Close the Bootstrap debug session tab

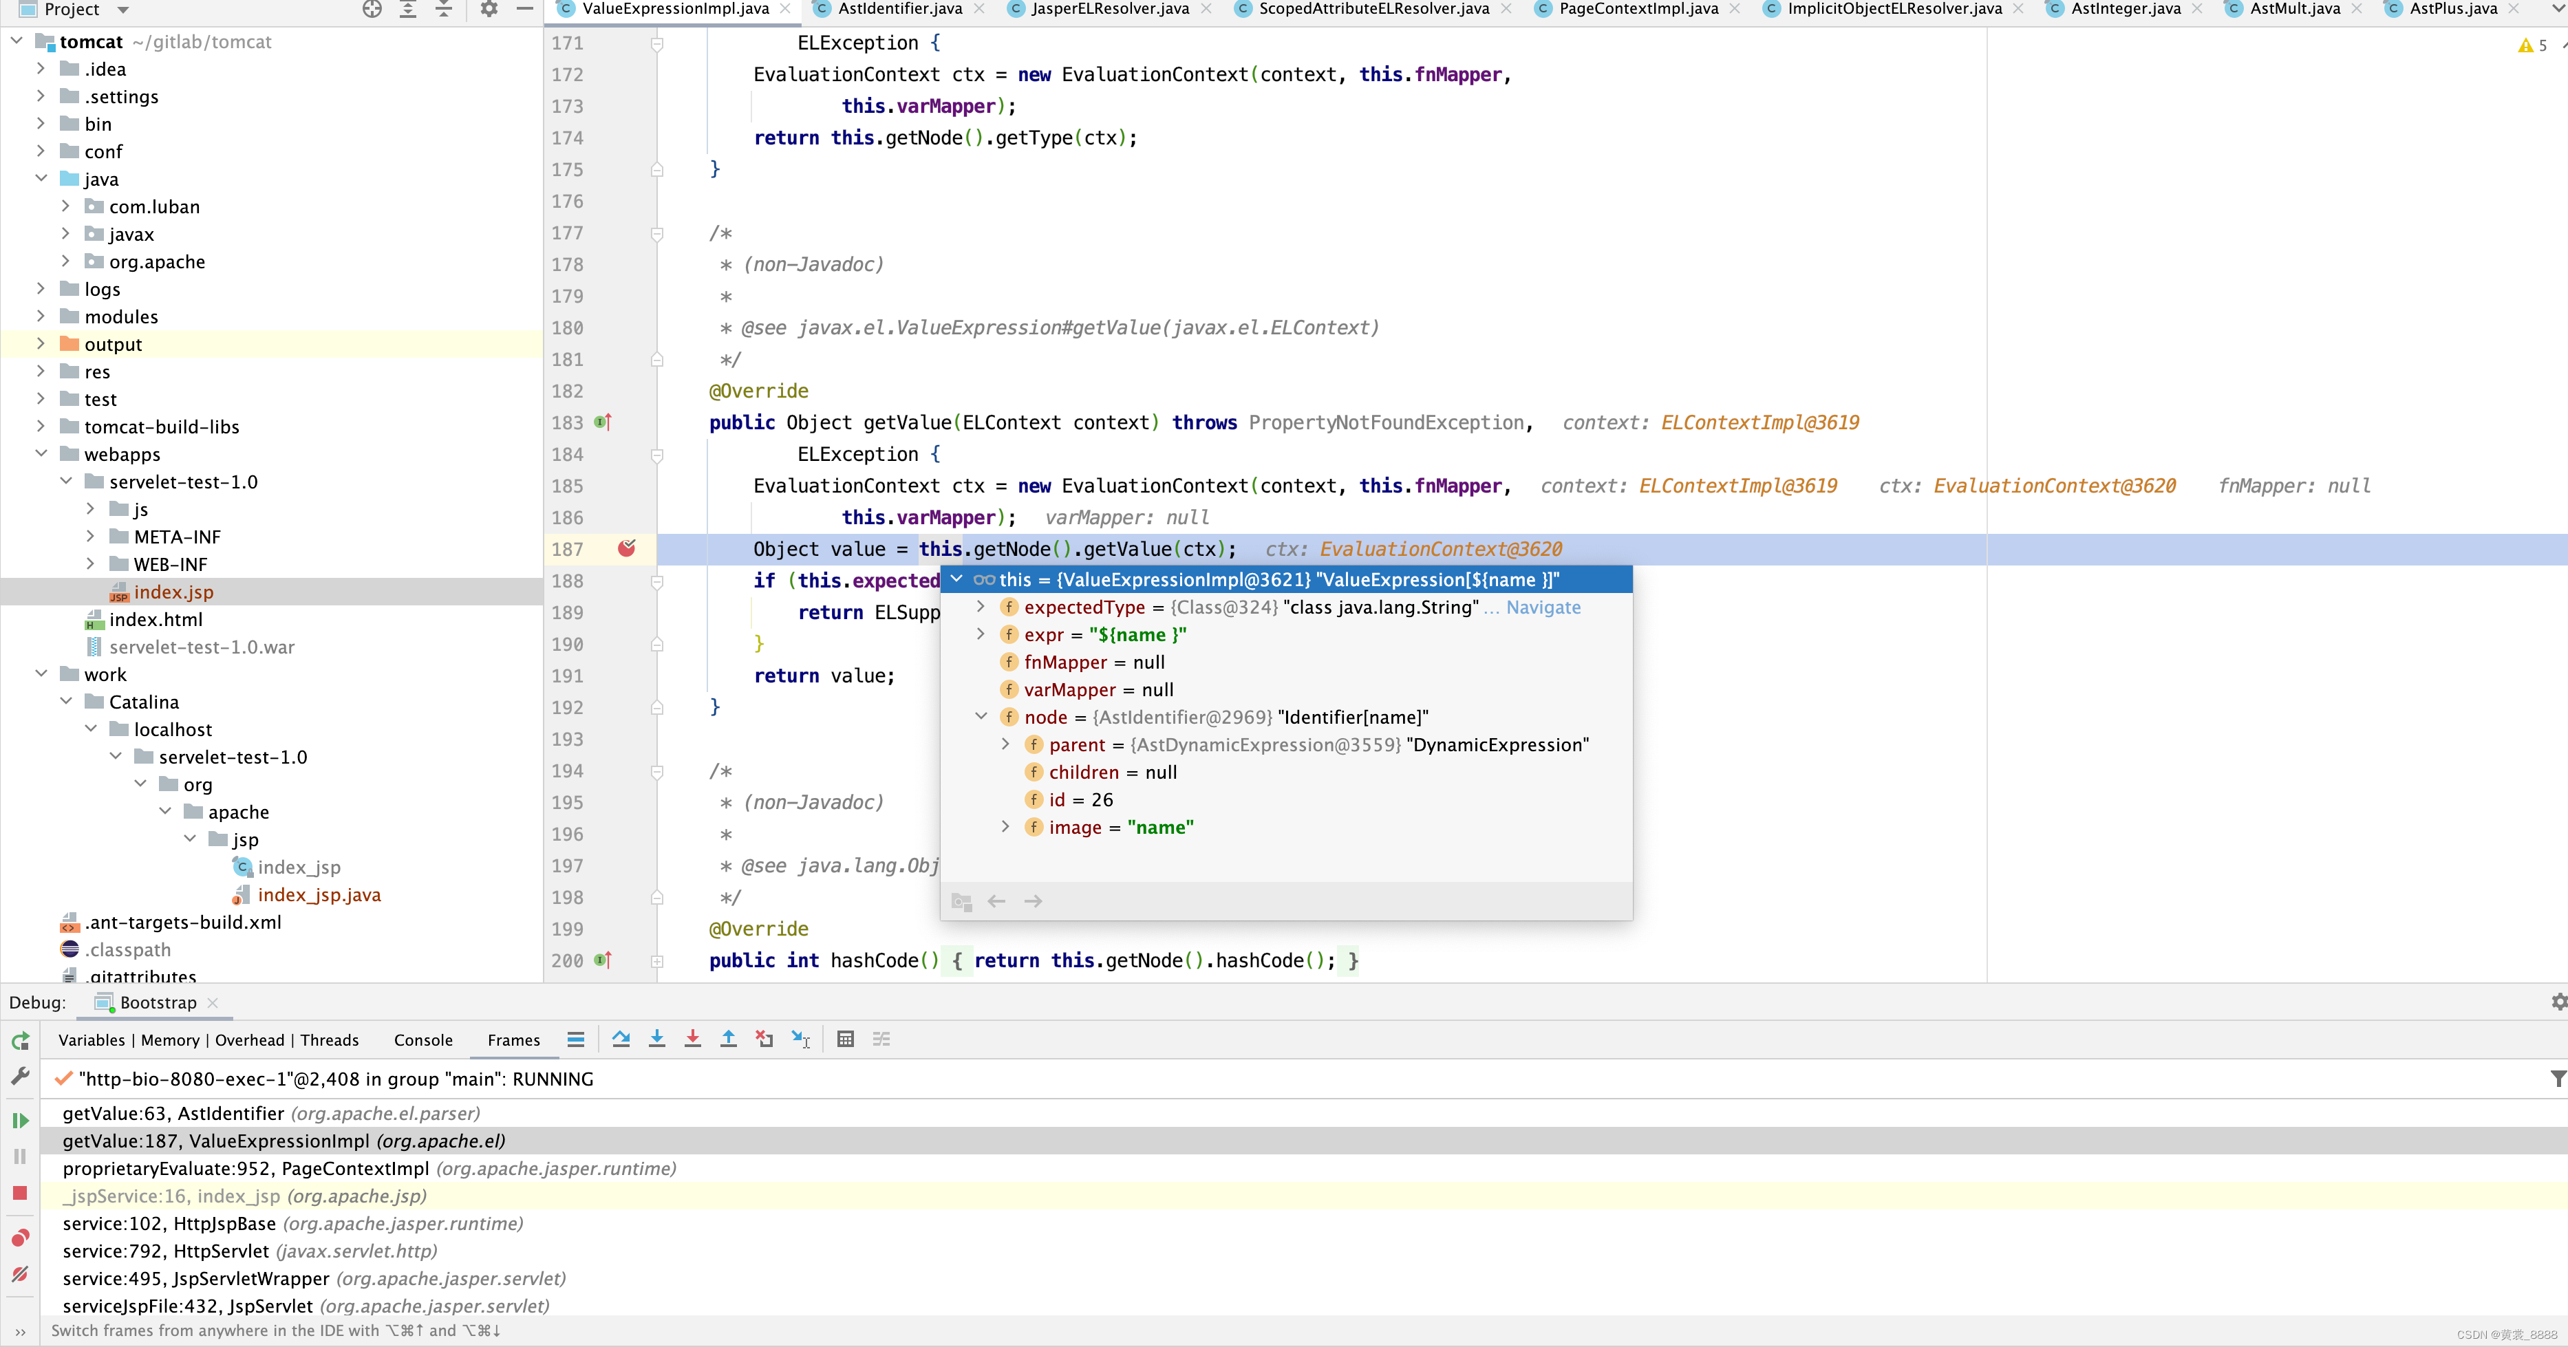(213, 1002)
